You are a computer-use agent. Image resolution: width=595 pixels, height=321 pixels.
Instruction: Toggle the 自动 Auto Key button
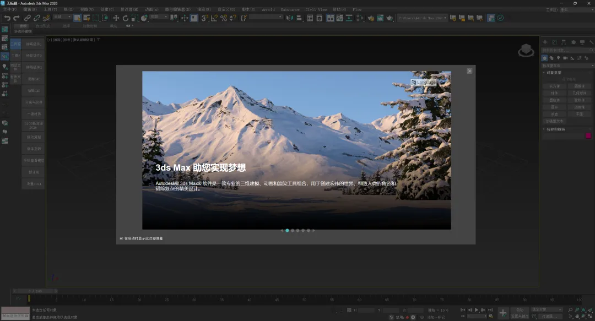tap(520, 309)
